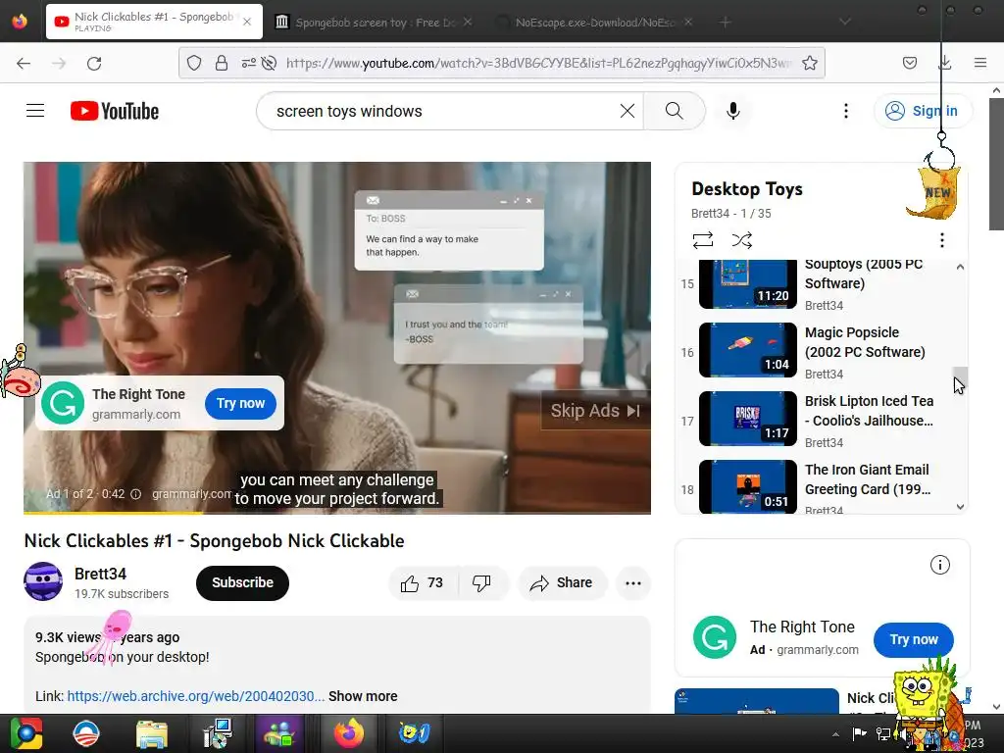This screenshot has height=753, width=1004.
Task: Bookmark this page with star
Action: 809,63
